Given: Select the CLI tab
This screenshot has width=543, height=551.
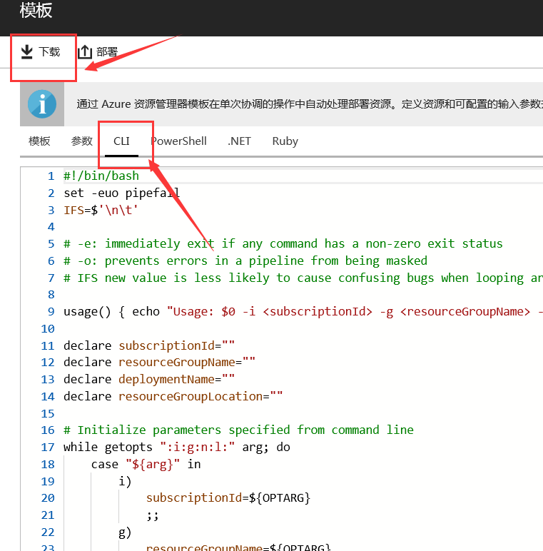Looking at the screenshot, I should tap(122, 141).
